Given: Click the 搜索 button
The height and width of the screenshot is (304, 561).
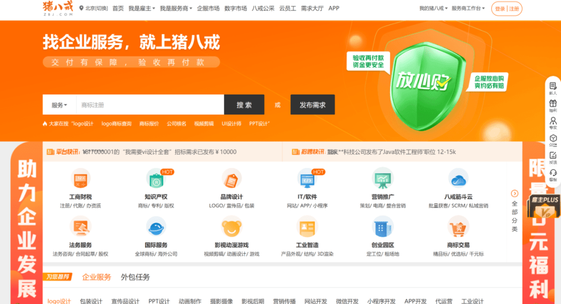Looking at the screenshot, I should [244, 105].
